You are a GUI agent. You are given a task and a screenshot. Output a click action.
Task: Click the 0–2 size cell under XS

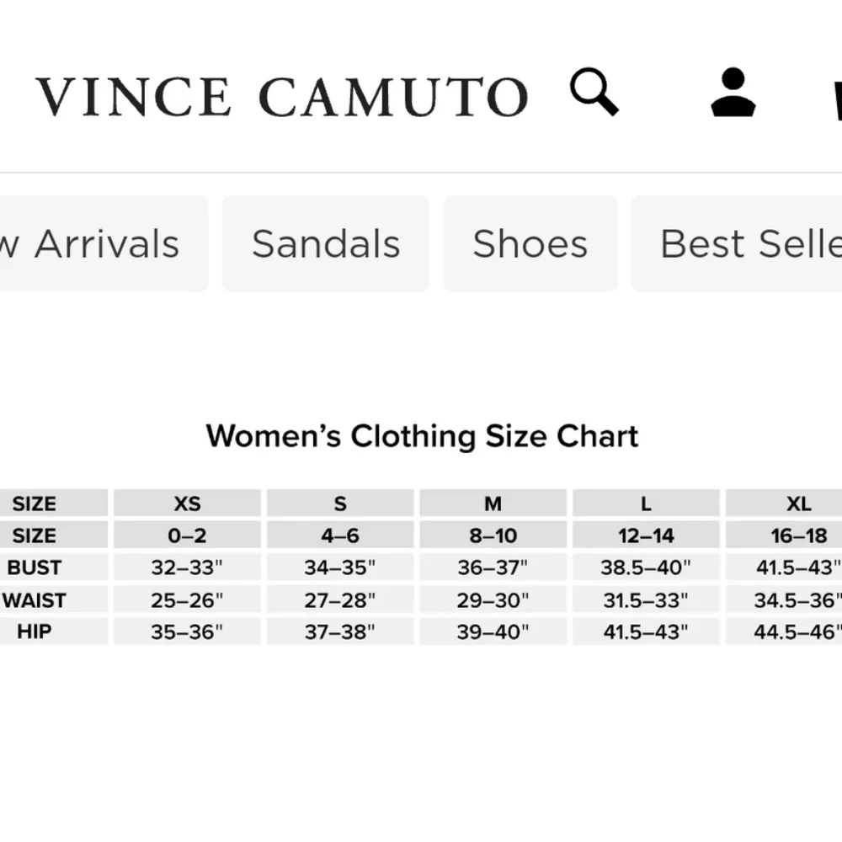[x=187, y=535]
